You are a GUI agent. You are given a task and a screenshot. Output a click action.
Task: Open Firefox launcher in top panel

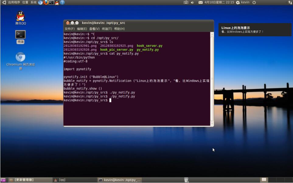(x=46, y=2)
